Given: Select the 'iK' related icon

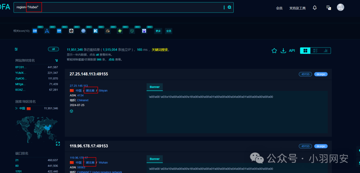Looking at the screenshot, I should click(x=96, y=31).
